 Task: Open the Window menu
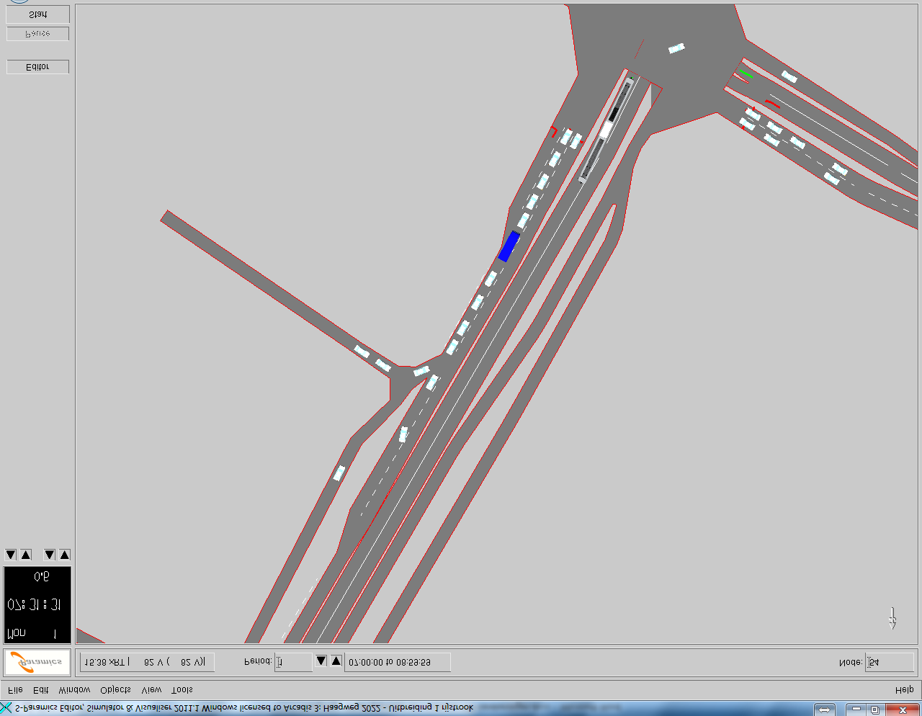tap(75, 690)
